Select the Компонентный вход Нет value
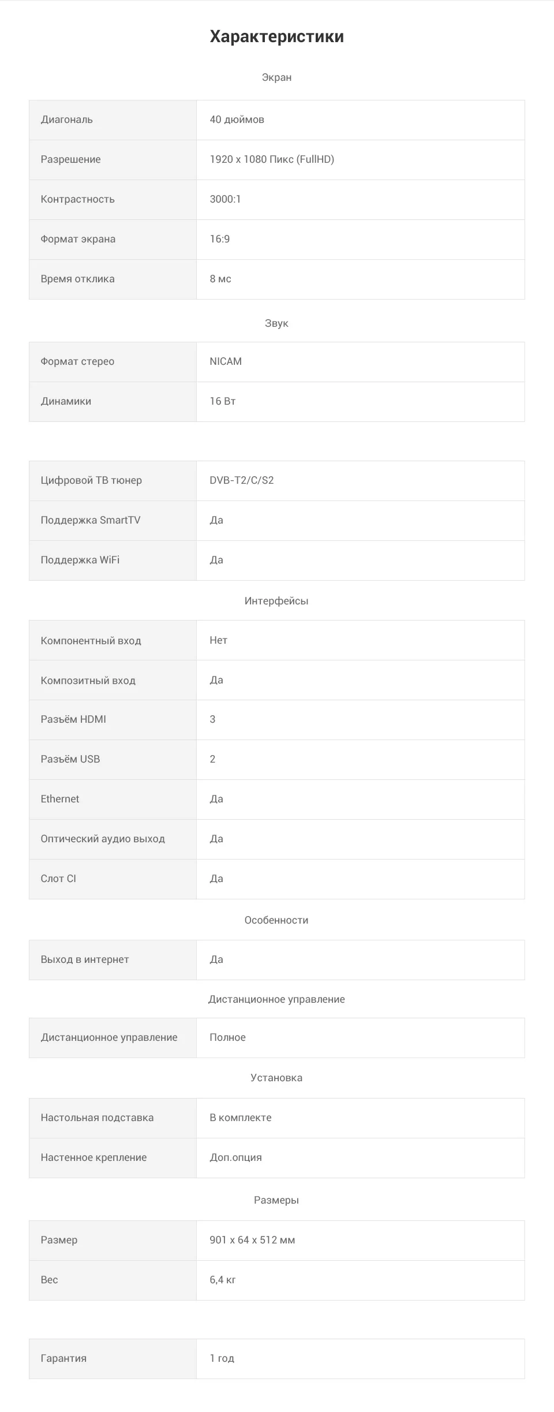Viewport: 554px width, 1412px height. 219,640
